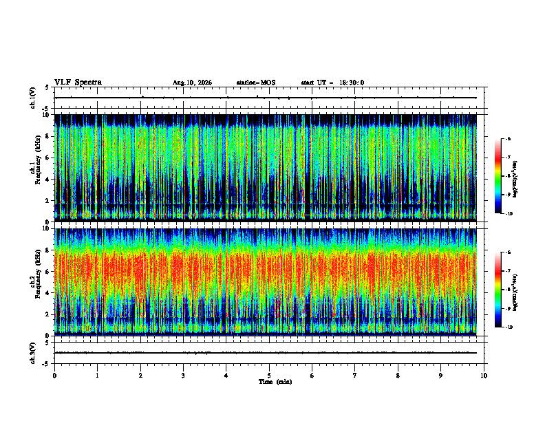The height and width of the screenshot is (421, 545).
Task: Click time axis tick label "7"
Action: click(x=355, y=376)
